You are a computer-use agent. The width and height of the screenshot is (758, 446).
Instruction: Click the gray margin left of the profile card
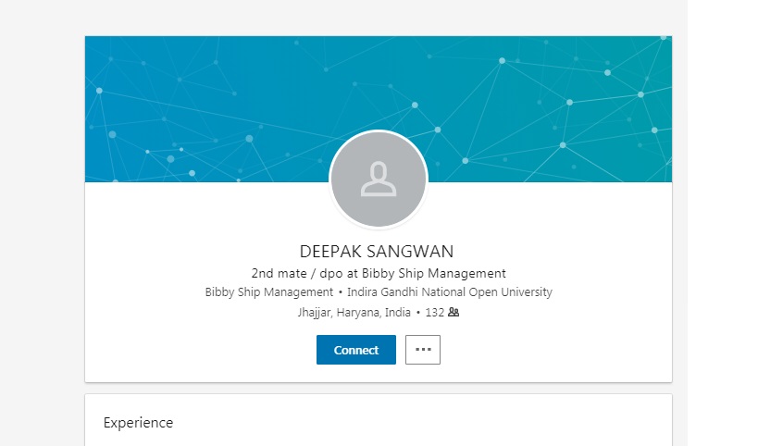tap(42, 231)
